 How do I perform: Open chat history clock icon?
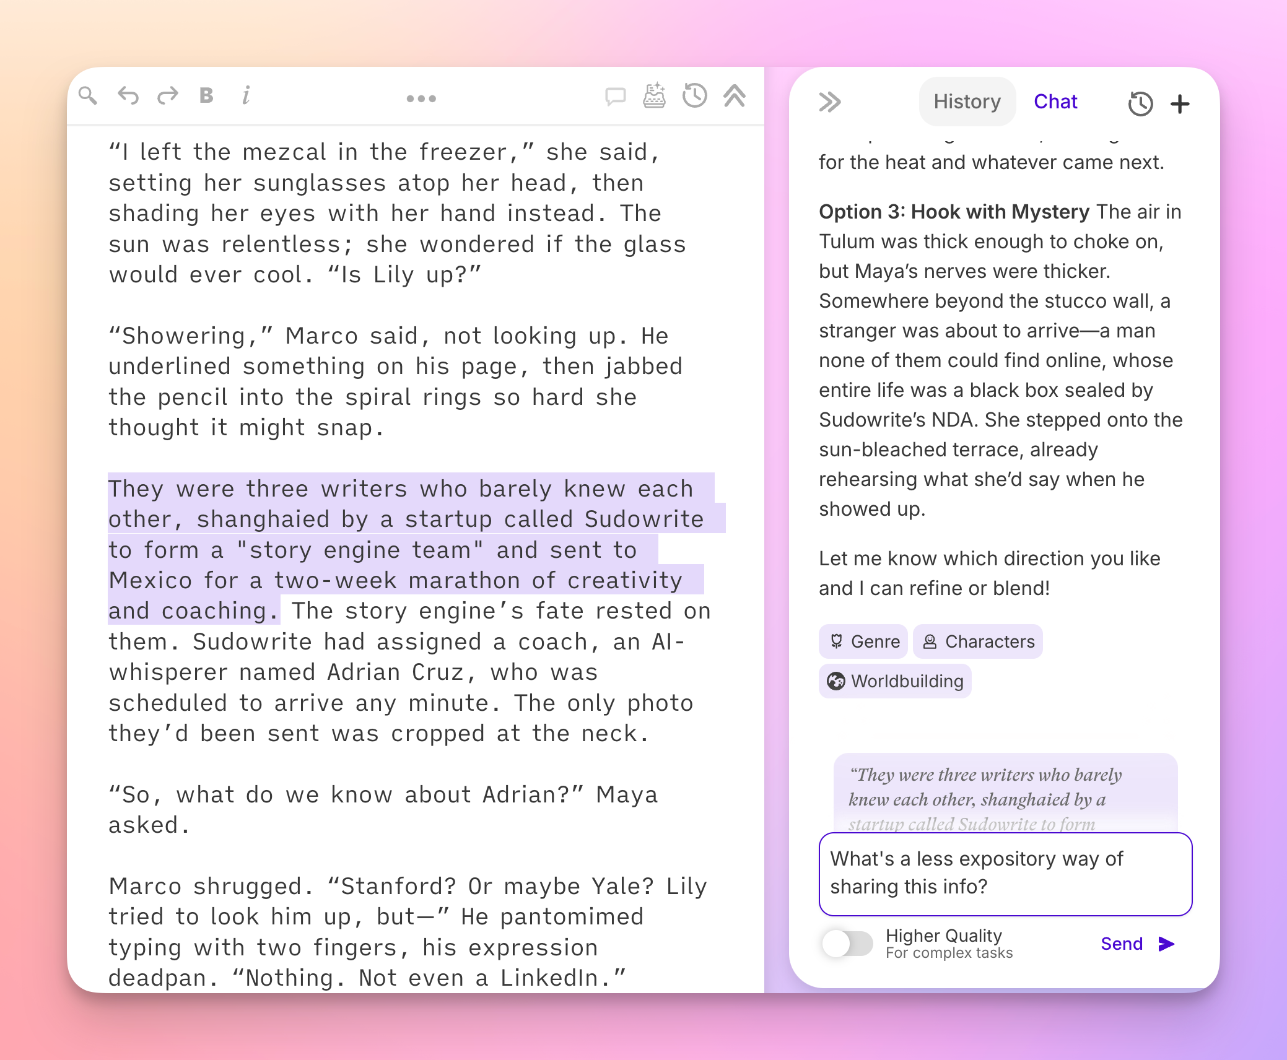(1140, 104)
